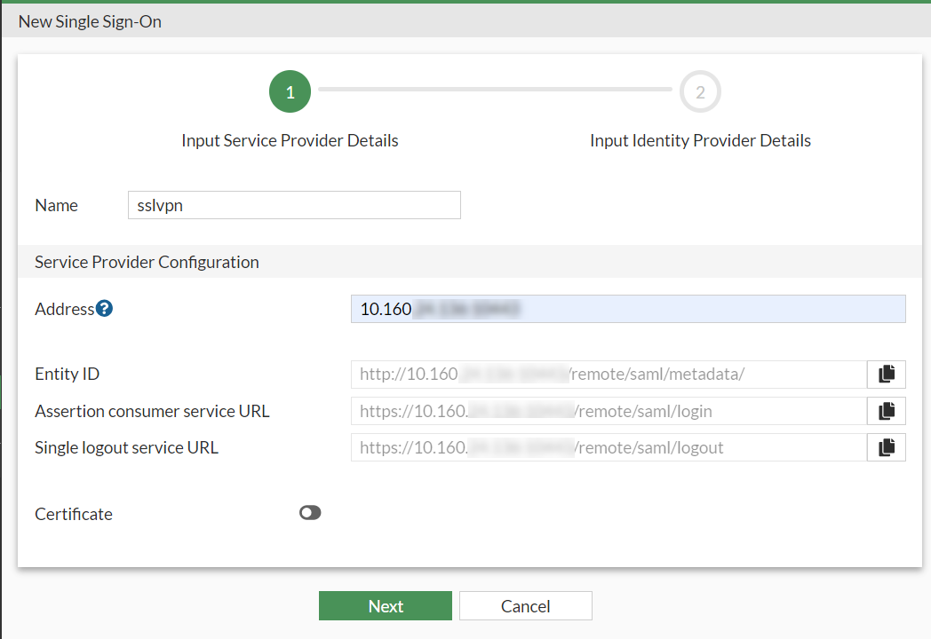Click the Certificate label
This screenshot has width=931, height=639.
pyautogui.click(x=74, y=514)
